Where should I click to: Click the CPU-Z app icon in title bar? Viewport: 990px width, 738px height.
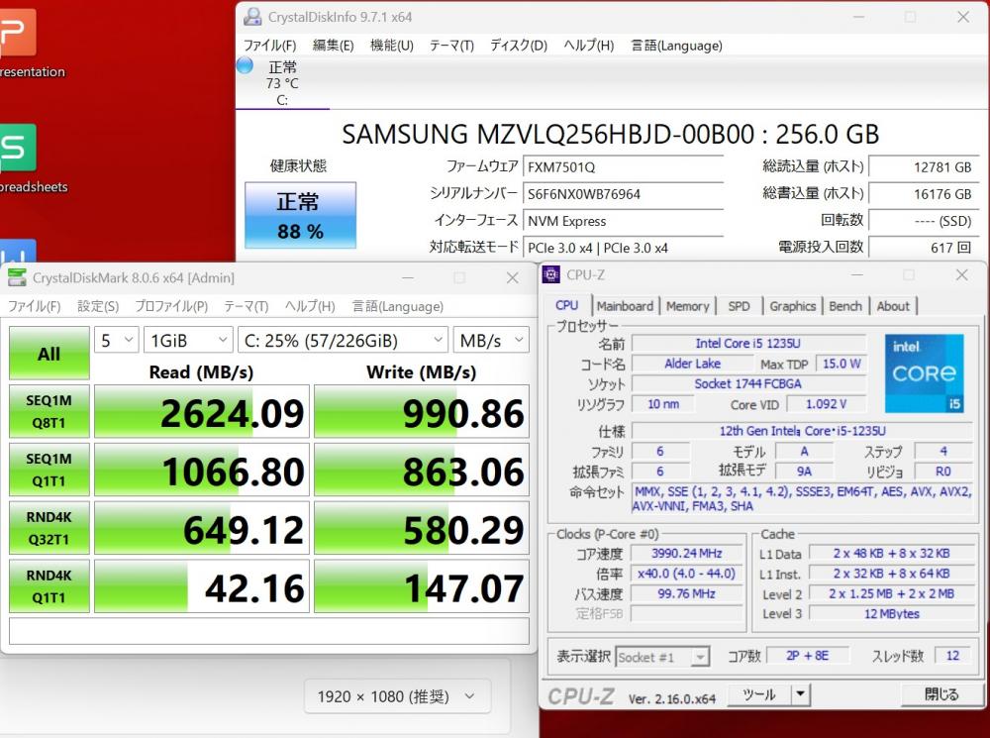pyautogui.click(x=551, y=274)
